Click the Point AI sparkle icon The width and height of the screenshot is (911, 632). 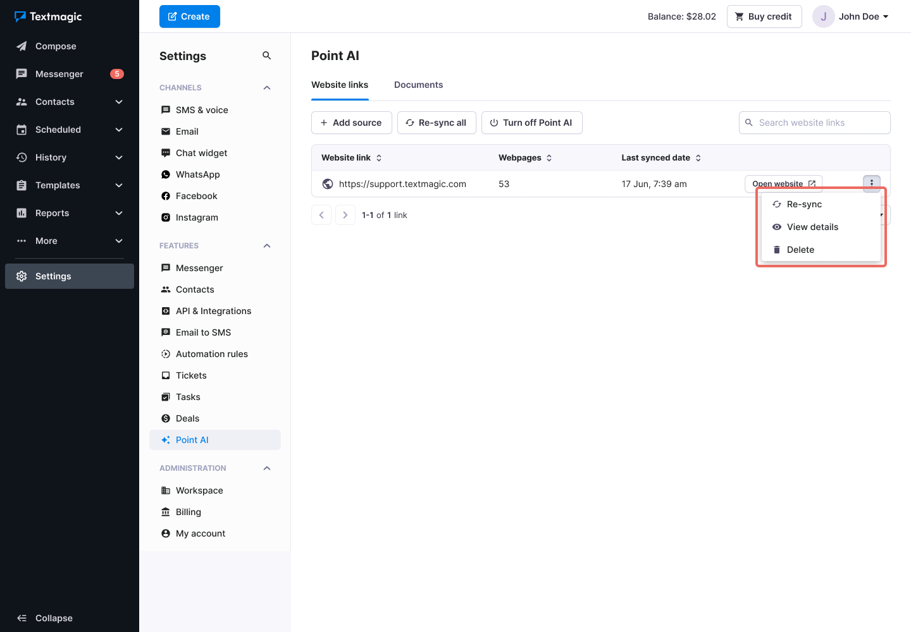click(165, 439)
